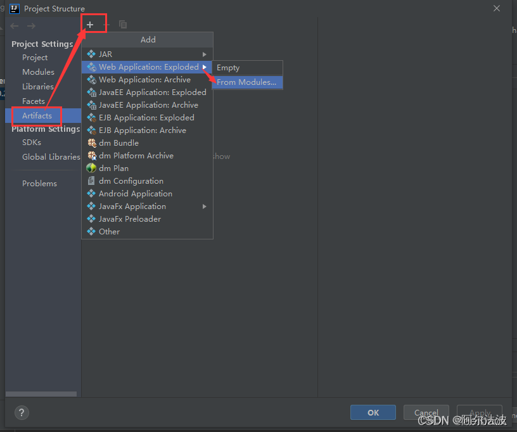Image resolution: width=517 pixels, height=432 pixels.
Task: Choose Other artifact type
Action: [x=147, y=232]
